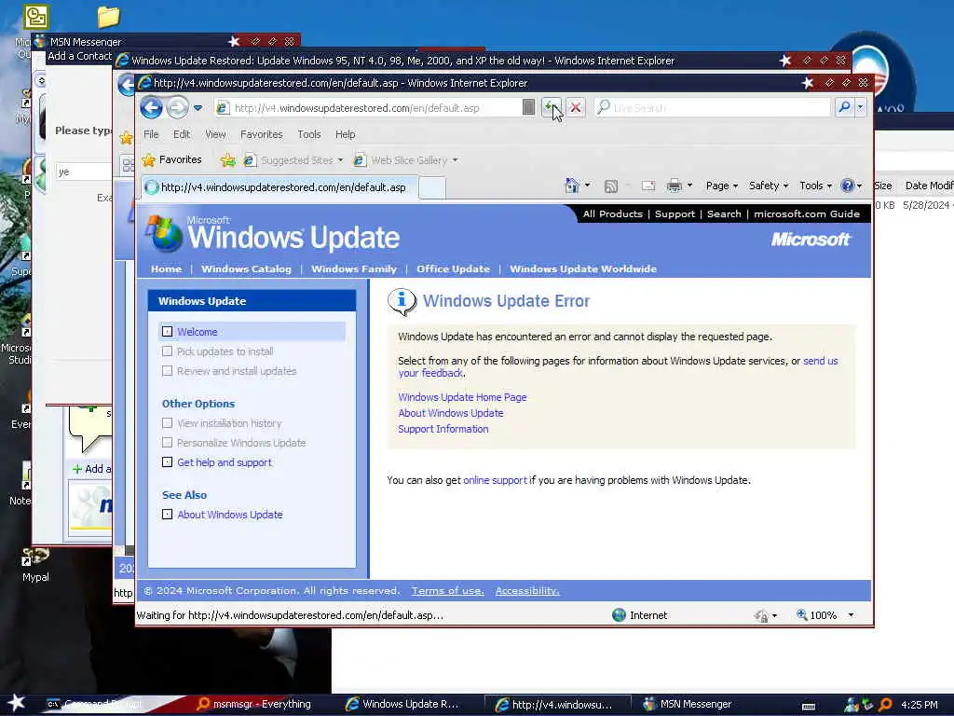Click the checkbox beside View installation history

pos(168,423)
